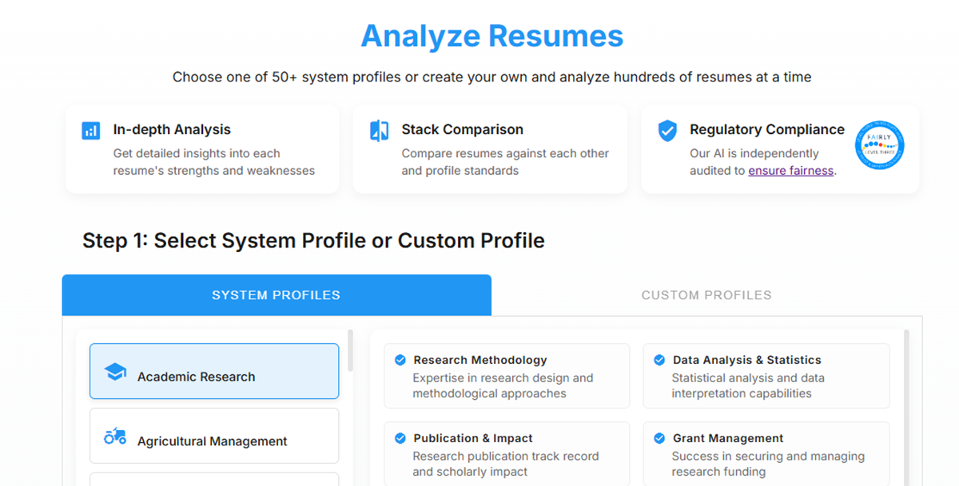Image resolution: width=959 pixels, height=486 pixels.
Task: Toggle the Grant Management checkmark
Action: (x=659, y=437)
